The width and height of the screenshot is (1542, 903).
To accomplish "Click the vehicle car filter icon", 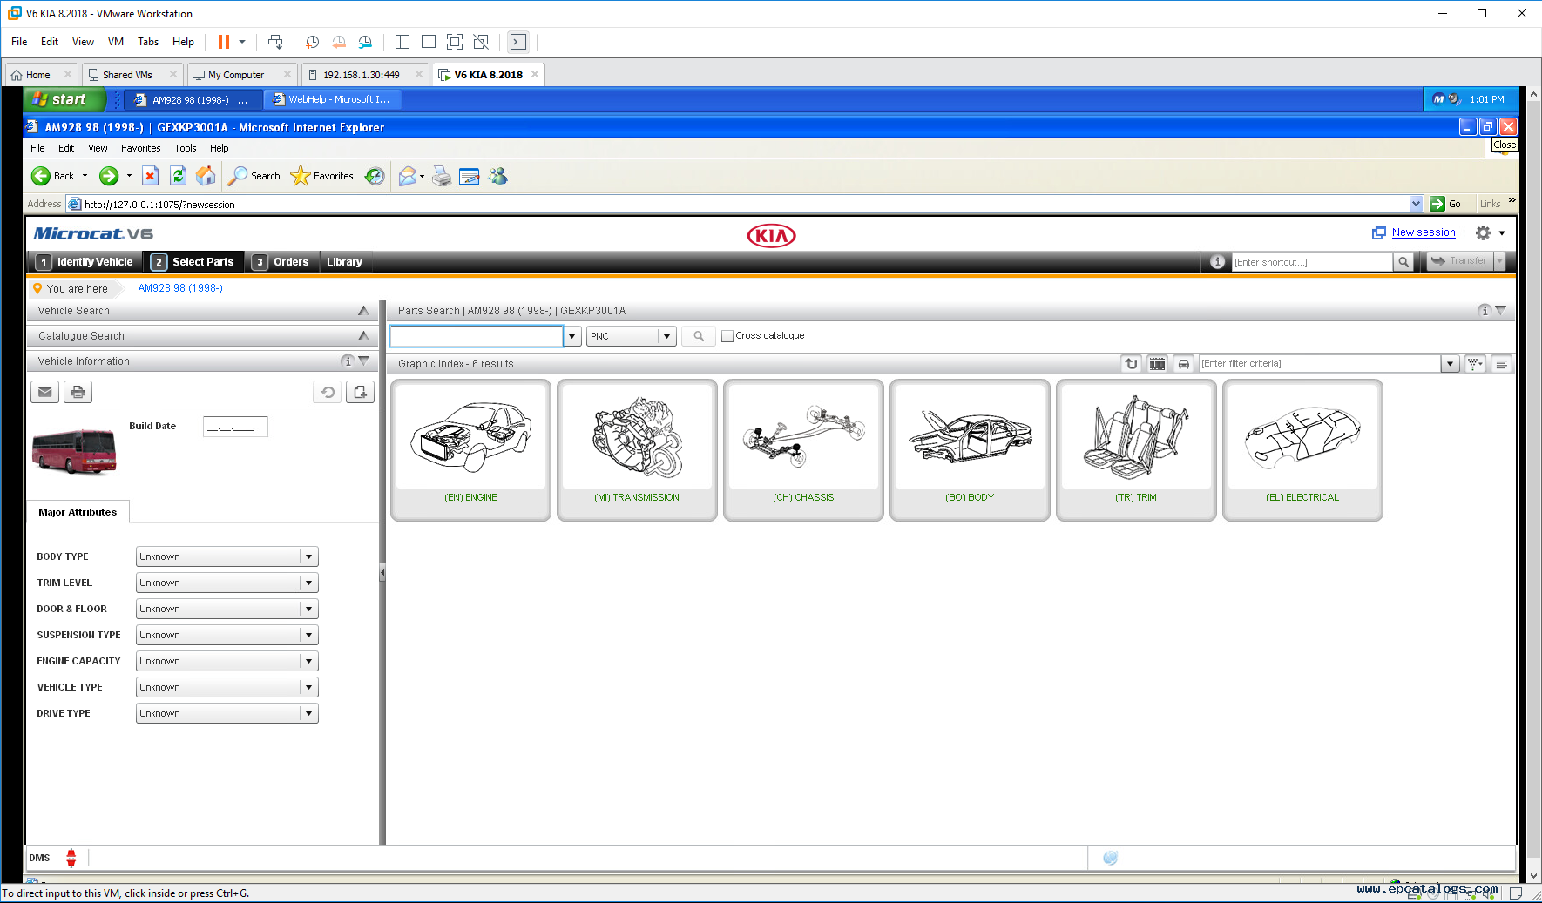I will coord(1183,364).
